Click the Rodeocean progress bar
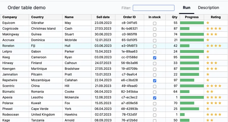 182,115
